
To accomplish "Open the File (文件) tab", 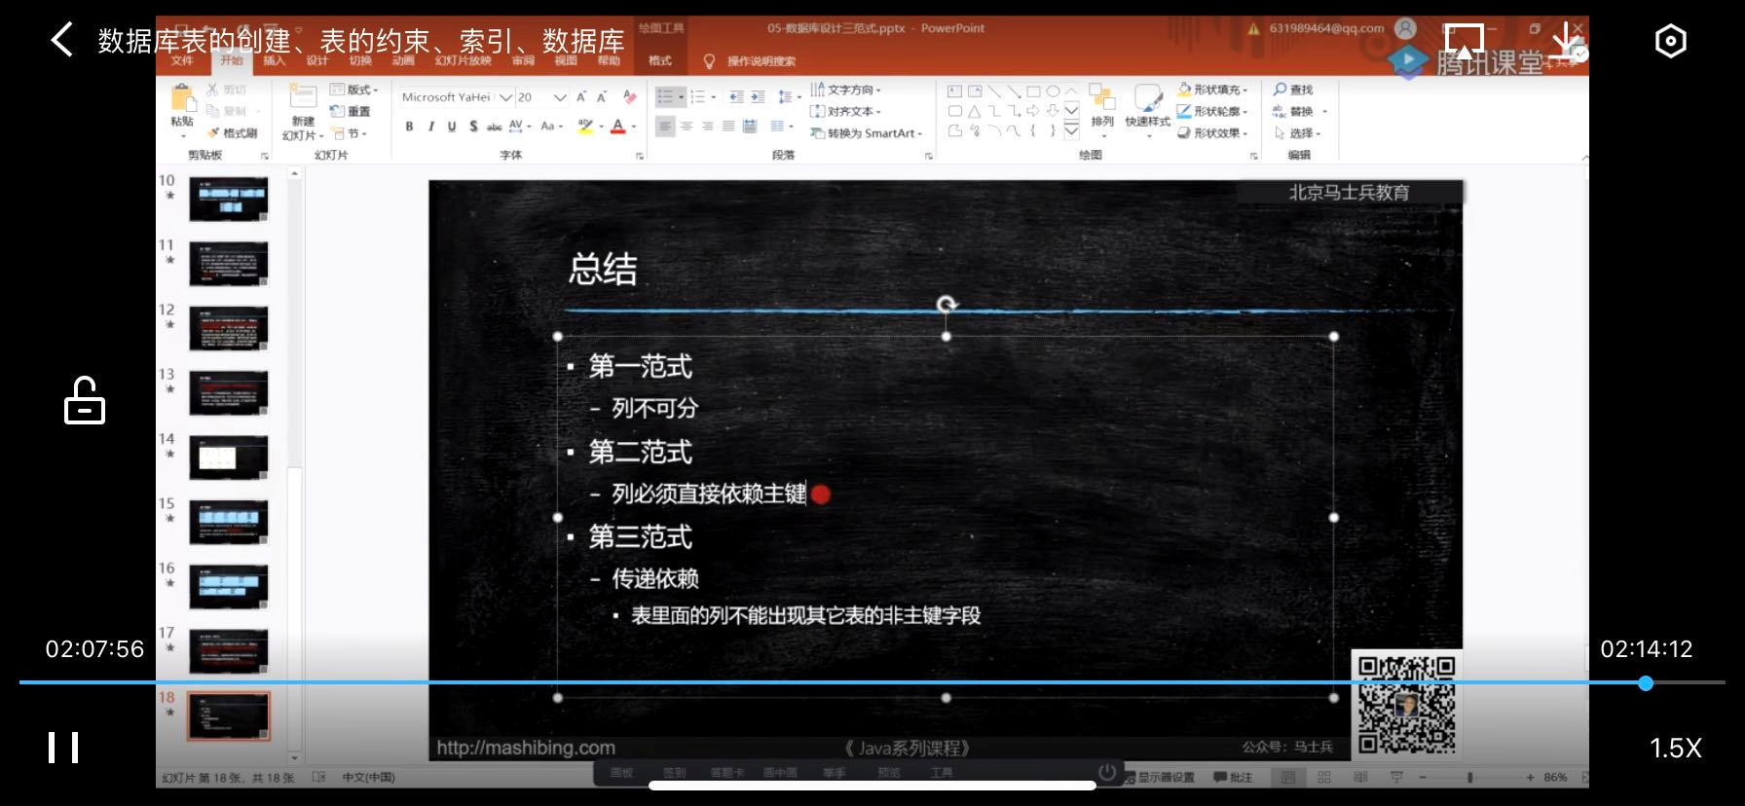I will point(182,60).
